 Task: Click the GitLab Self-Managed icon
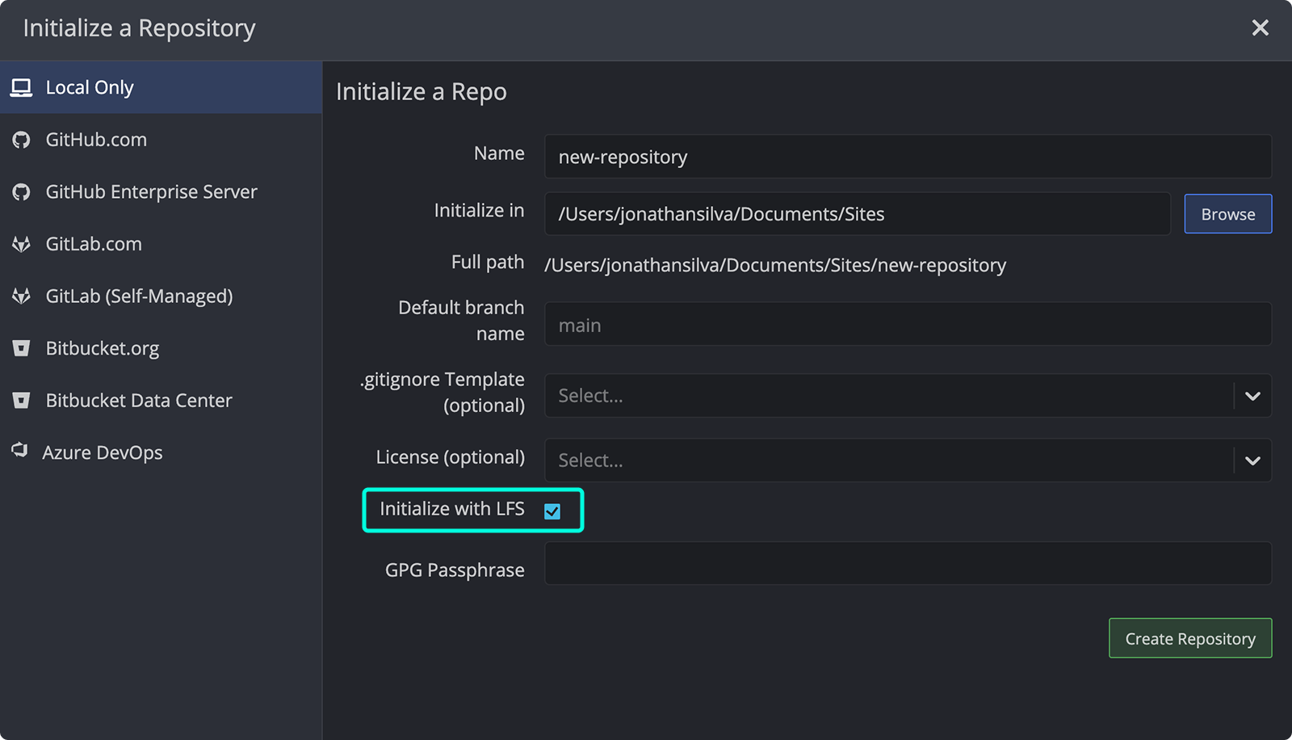[20, 296]
